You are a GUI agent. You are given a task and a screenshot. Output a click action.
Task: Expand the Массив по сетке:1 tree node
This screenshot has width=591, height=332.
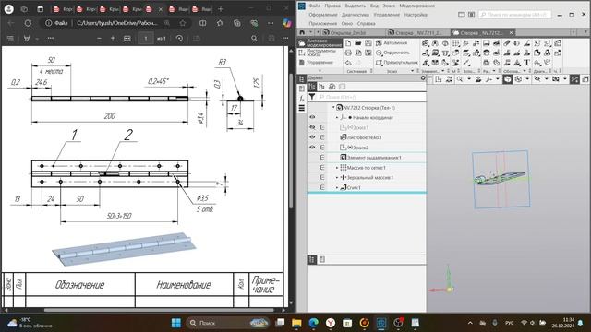[337, 168]
